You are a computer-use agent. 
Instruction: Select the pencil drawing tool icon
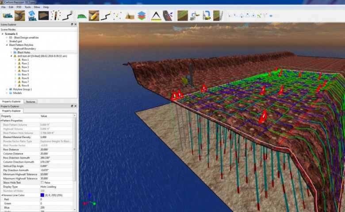pyautogui.click(x=93, y=16)
